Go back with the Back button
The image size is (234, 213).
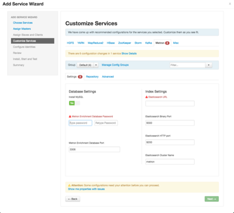point(73,199)
